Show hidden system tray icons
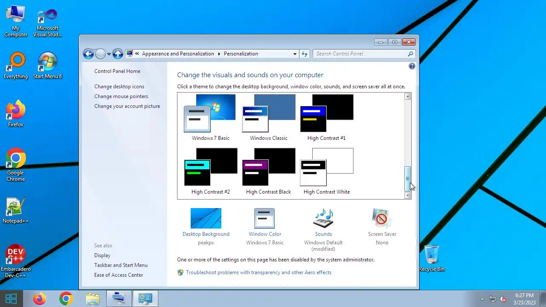Screen dimensions: 546x307 pyautogui.click(x=482, y=299)
